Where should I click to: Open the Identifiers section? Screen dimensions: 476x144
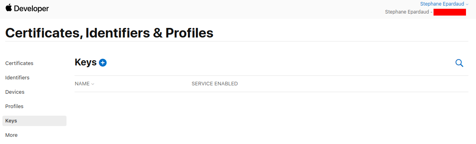point(17,77)
